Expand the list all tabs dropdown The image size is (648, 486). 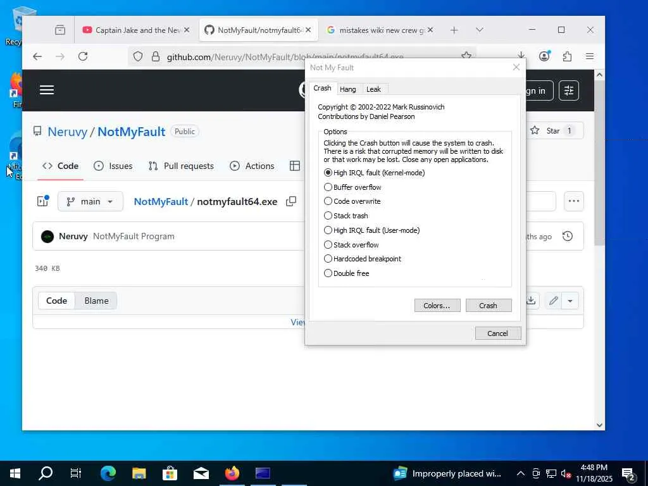point(480,30)
